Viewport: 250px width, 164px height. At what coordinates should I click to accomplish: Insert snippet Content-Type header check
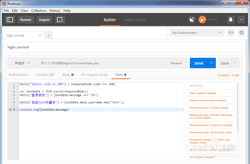tap(210, 141)
